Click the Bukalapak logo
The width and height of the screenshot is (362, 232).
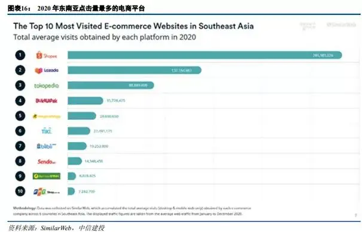pyautogui.click(x=47, y=101)
